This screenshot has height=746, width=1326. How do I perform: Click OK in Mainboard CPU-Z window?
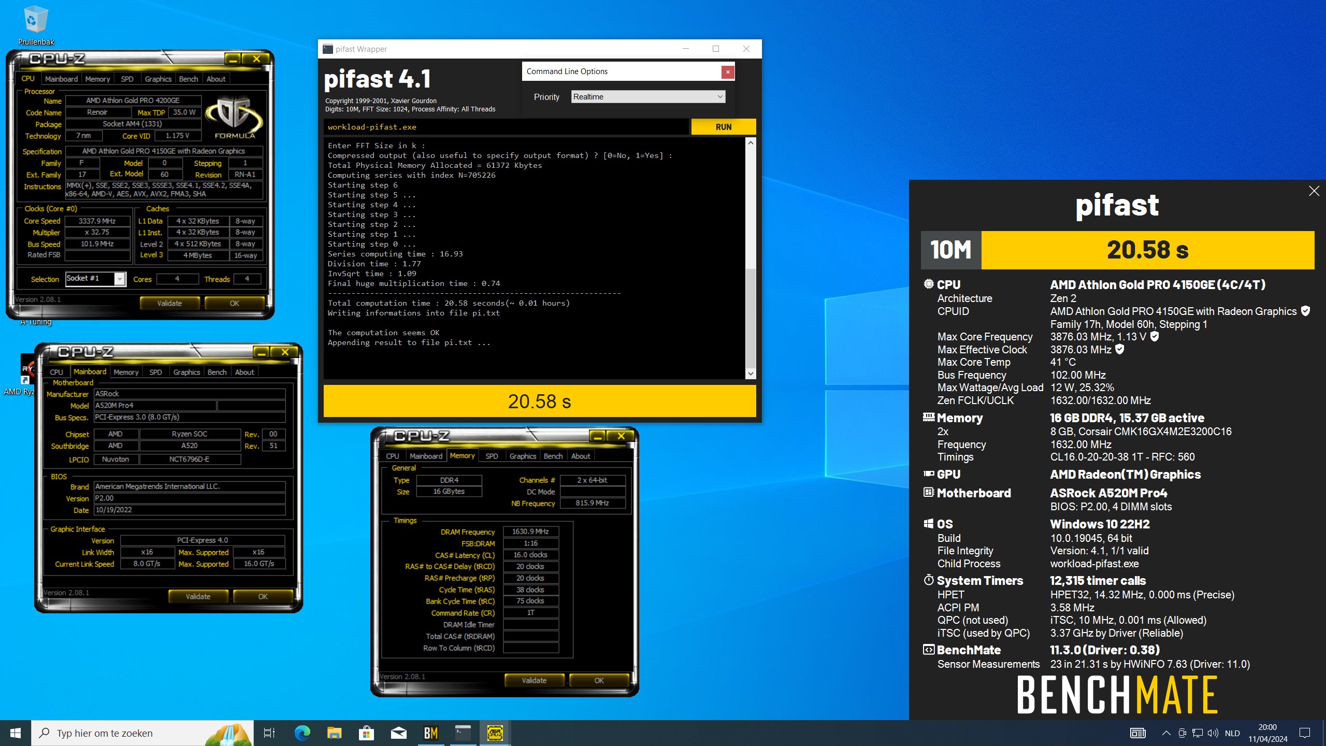263,597
